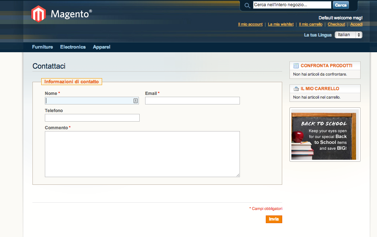The height and width of the screenshot is (237, 377).
Task: Submit the form with Invia button
Action: tap(274, 219)
